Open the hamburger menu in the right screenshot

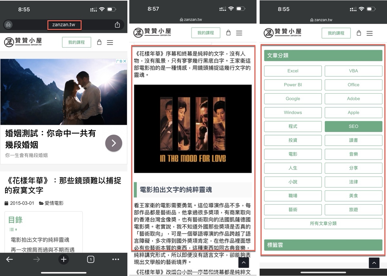[x=370, y=33]
